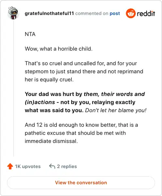Click the gray "commented on" text
Image resolution: width=162 pixels, height=196 pixels.
(x=92, y=13)
